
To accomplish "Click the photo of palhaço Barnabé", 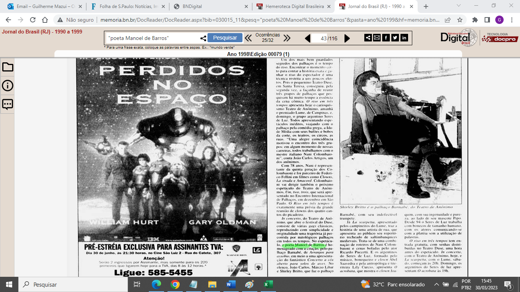I will pos(400,131).
